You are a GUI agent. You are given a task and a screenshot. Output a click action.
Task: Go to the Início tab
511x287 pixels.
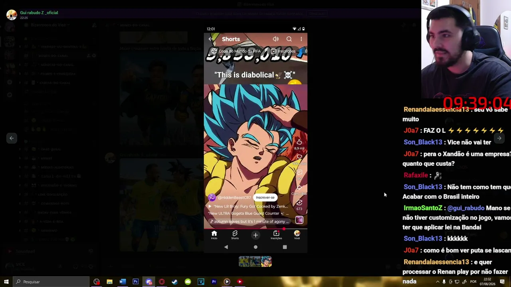[x=214, y=235]
